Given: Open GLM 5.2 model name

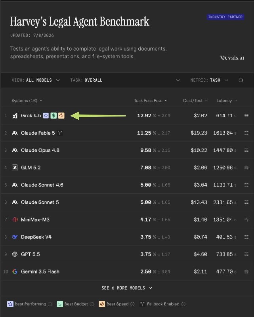Looking at the screenshot, I should (x=31, y=168).
